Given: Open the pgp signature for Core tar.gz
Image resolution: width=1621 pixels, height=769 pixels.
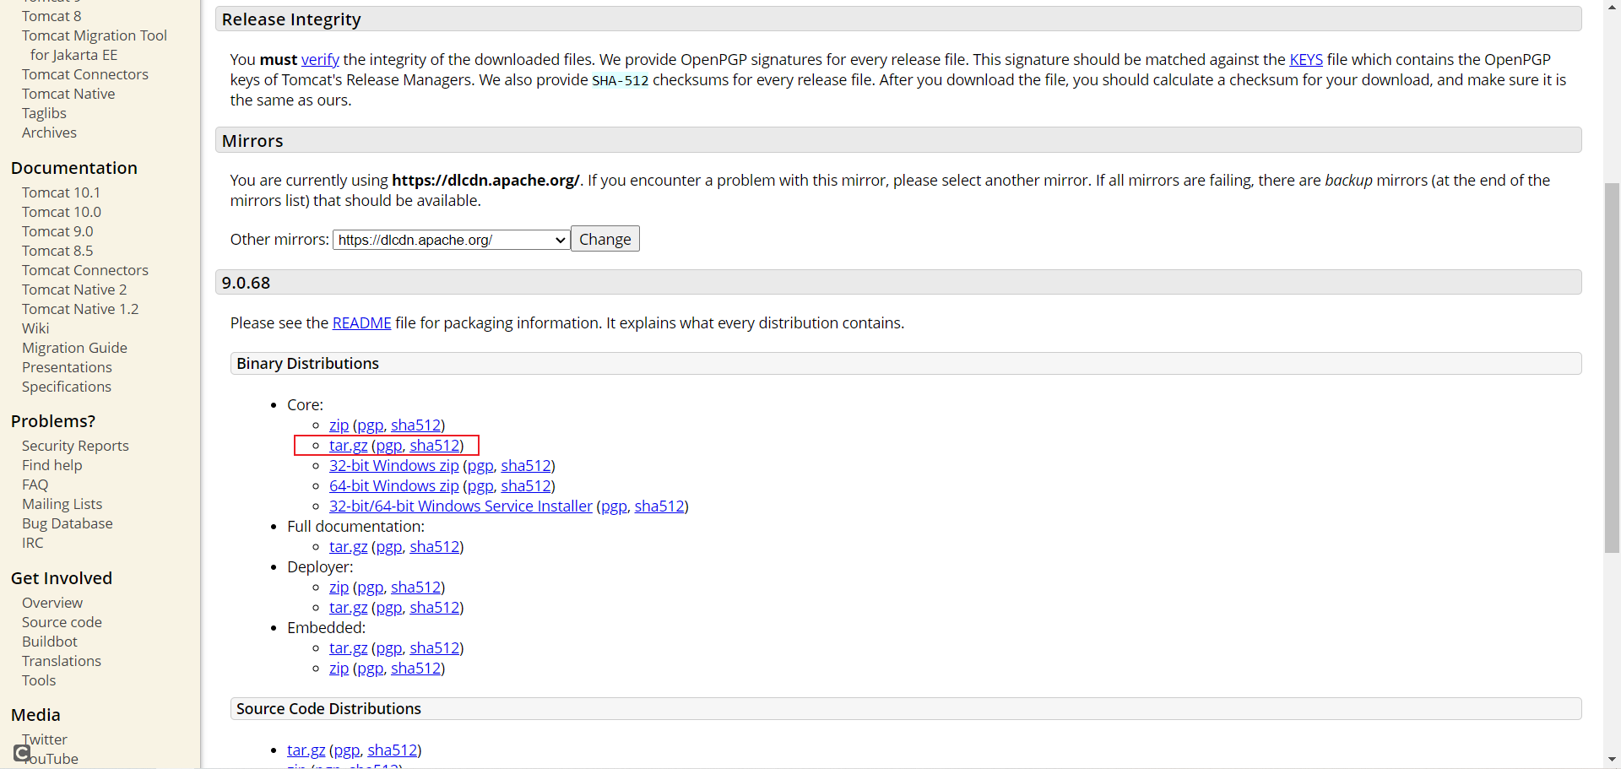Looking at the screenshot, I should tap(388, 445).
